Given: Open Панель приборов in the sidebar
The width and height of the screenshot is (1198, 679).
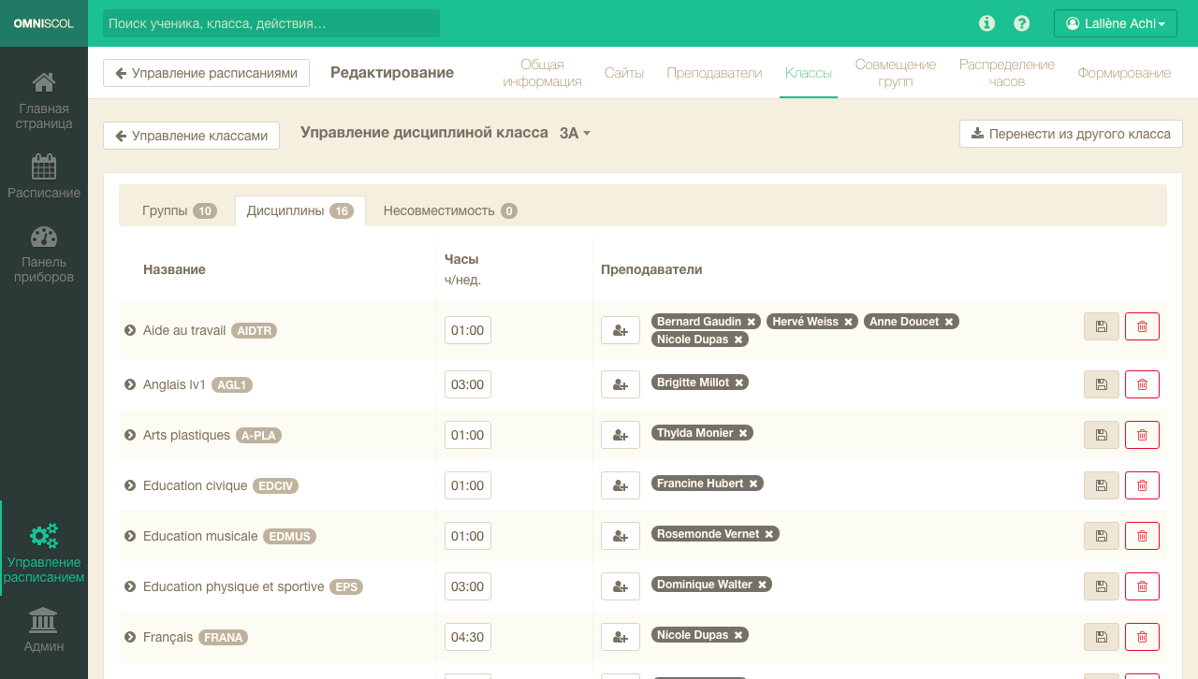Looking at the screenshot, I should (x=44, y=253).
